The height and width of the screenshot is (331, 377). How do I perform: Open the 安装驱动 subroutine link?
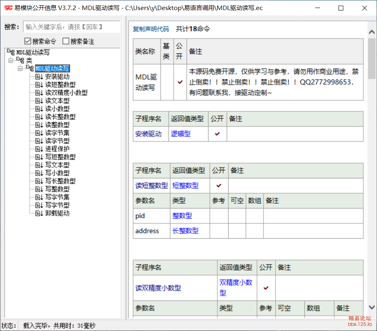[x=148, y=134]
